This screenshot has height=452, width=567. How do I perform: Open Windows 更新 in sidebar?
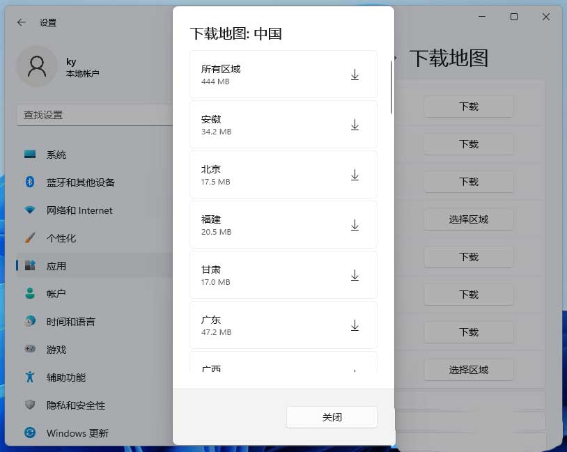(x=77, y=433)
